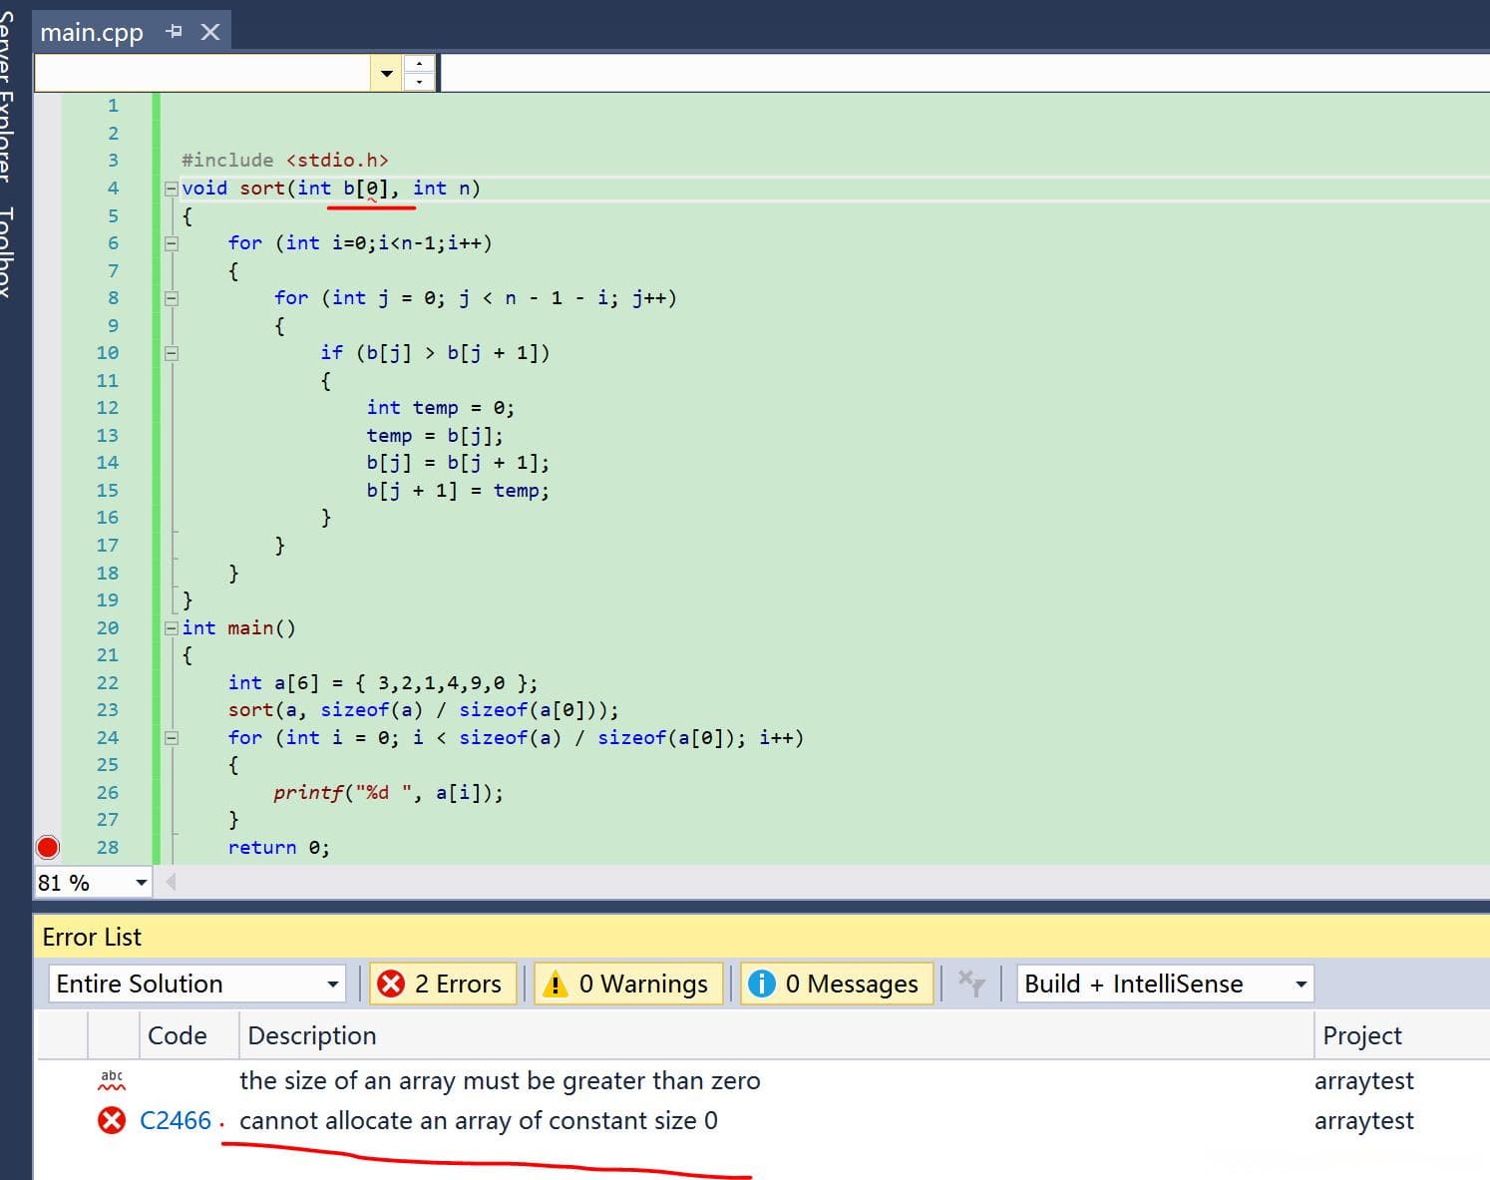Collapse the main function outline

(171, 628)
